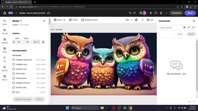The height and width of the screenshot is (111, 198).
Task: Invite collaborators with add-person icon
Action: pos(141,13)
